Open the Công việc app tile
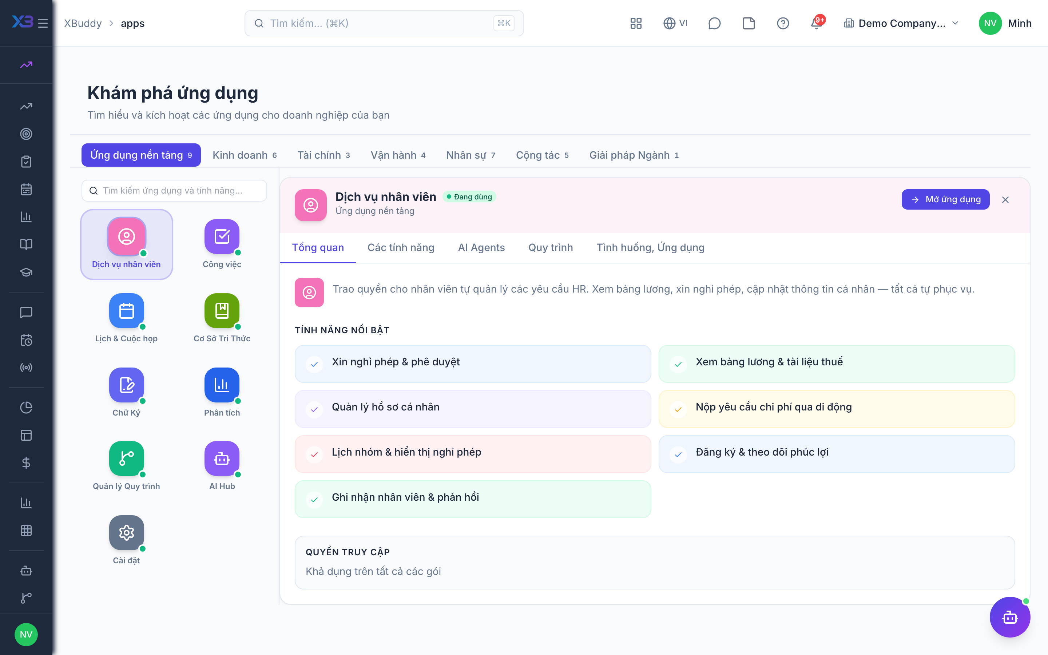 coord(222,244)
